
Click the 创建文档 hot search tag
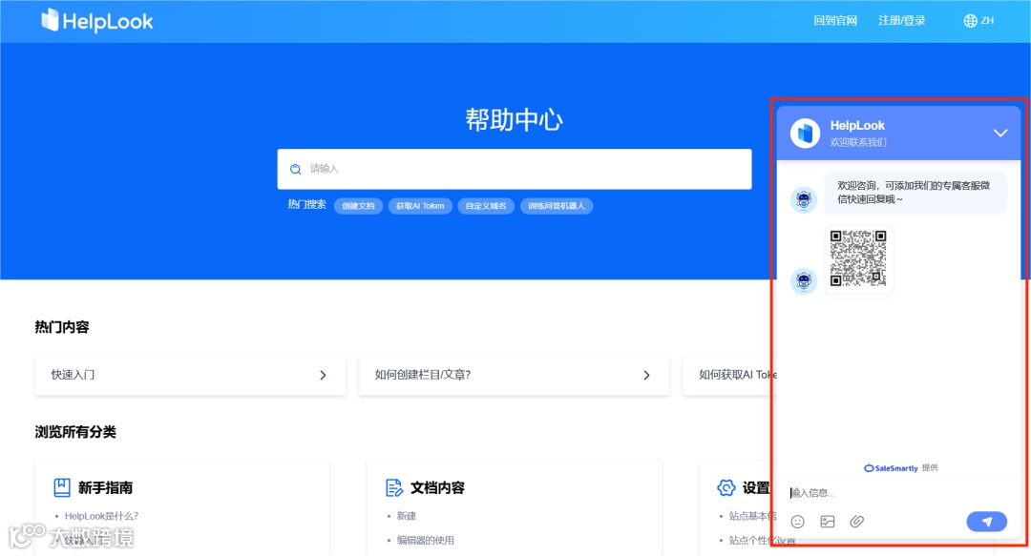coord(358,205)
